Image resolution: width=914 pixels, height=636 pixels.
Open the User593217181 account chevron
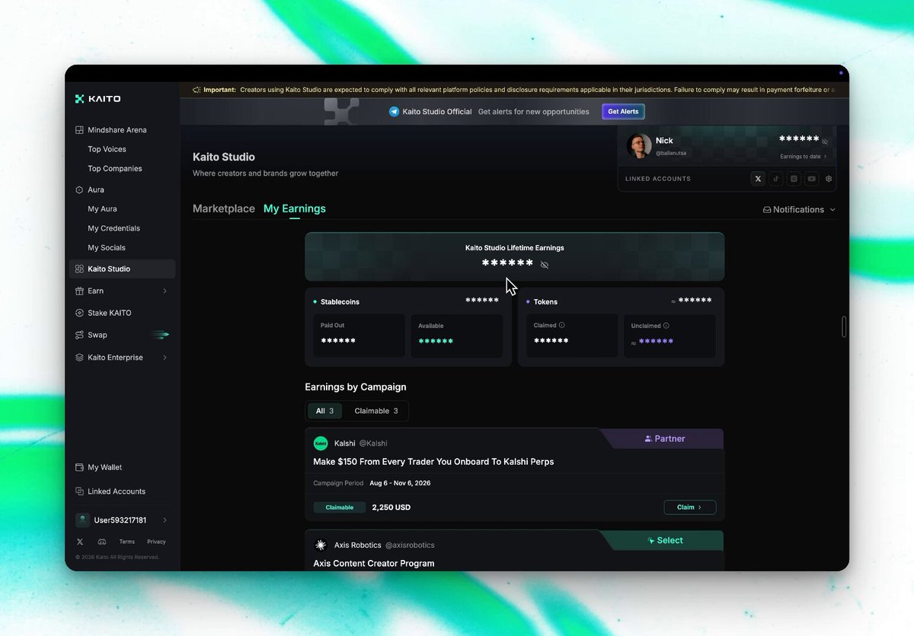point(165,520)
